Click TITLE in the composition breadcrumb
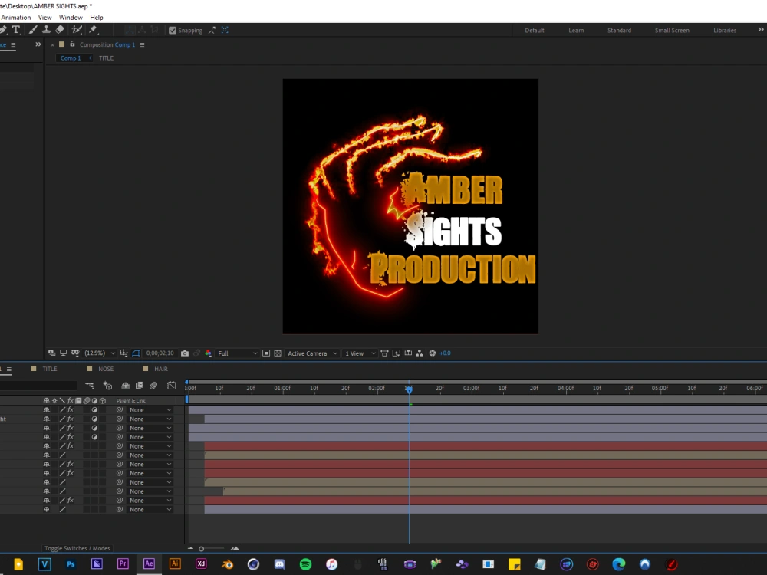This screenshot has width=767, height=575. point(106,58)
